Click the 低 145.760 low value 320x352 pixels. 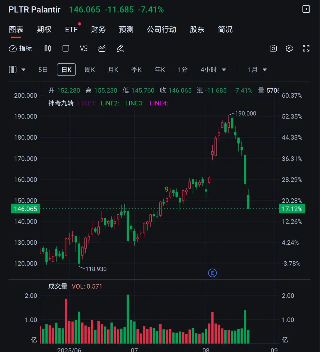pyautogui.click(x=138, y=90)
